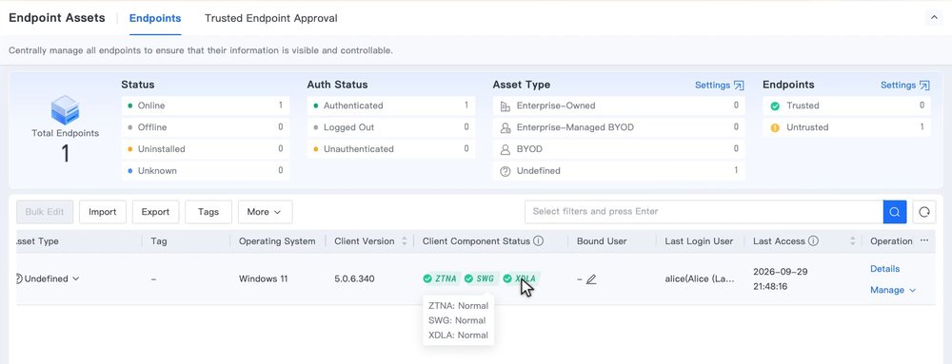Edit Bound User with pencil icon
Image resolution: width=952 pixels, height=364 pixels.
(x=591, y=279)
